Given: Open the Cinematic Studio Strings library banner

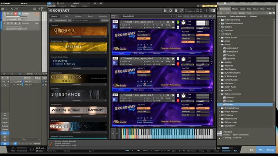Looking at the screenshot, I should (x=78, y=62).
